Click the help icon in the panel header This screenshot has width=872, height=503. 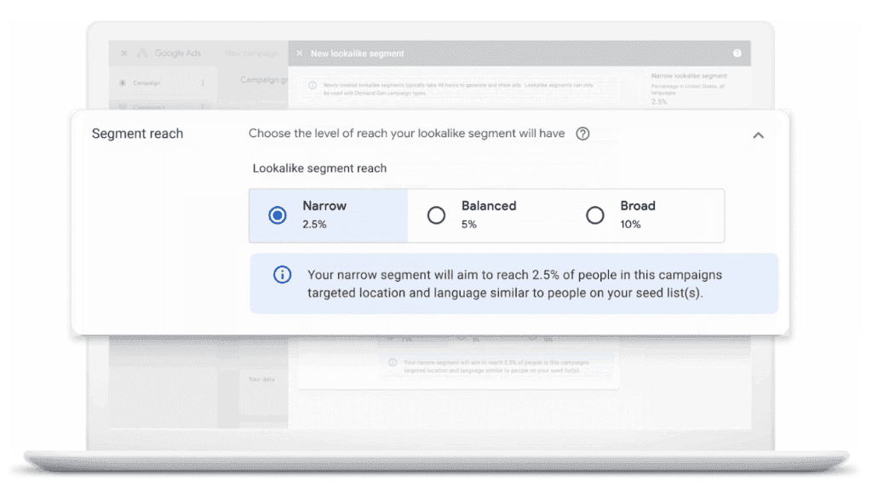(x=737, y=54)
